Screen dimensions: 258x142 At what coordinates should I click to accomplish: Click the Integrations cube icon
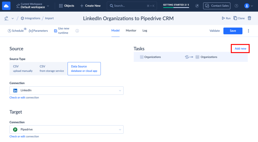pyautogui.click(x=22, y=18)
